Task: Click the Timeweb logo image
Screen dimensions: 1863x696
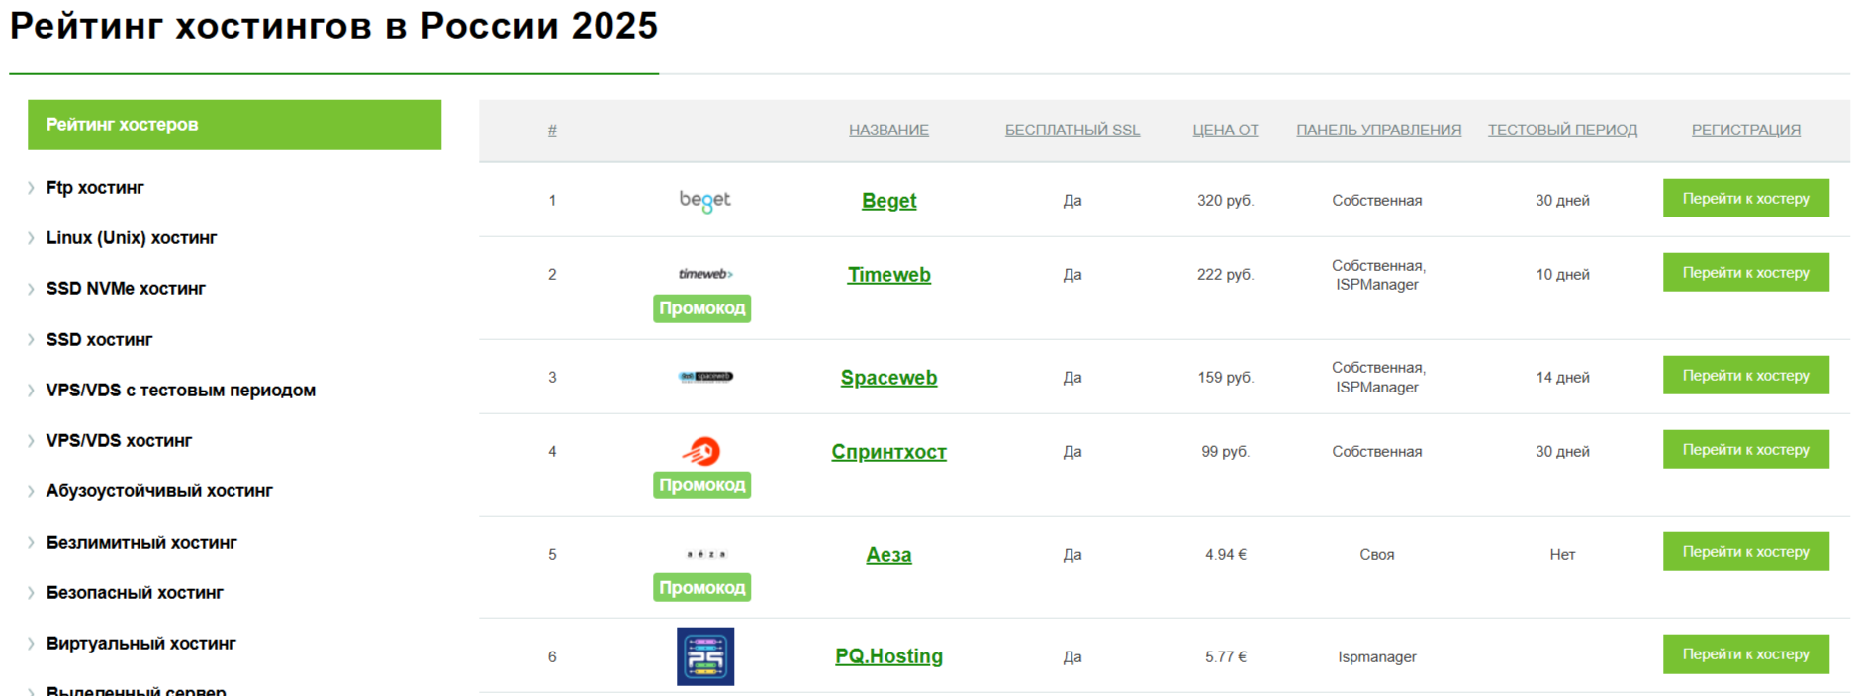Action: (x=704, y=274)
